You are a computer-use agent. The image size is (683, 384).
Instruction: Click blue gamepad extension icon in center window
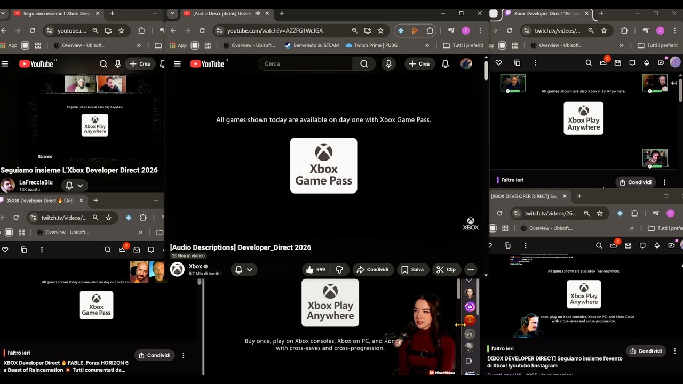[x=401, y=31]
